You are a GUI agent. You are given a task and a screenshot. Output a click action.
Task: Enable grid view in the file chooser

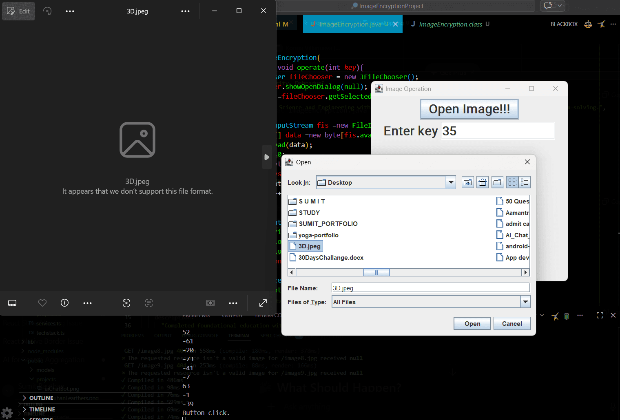512,182
